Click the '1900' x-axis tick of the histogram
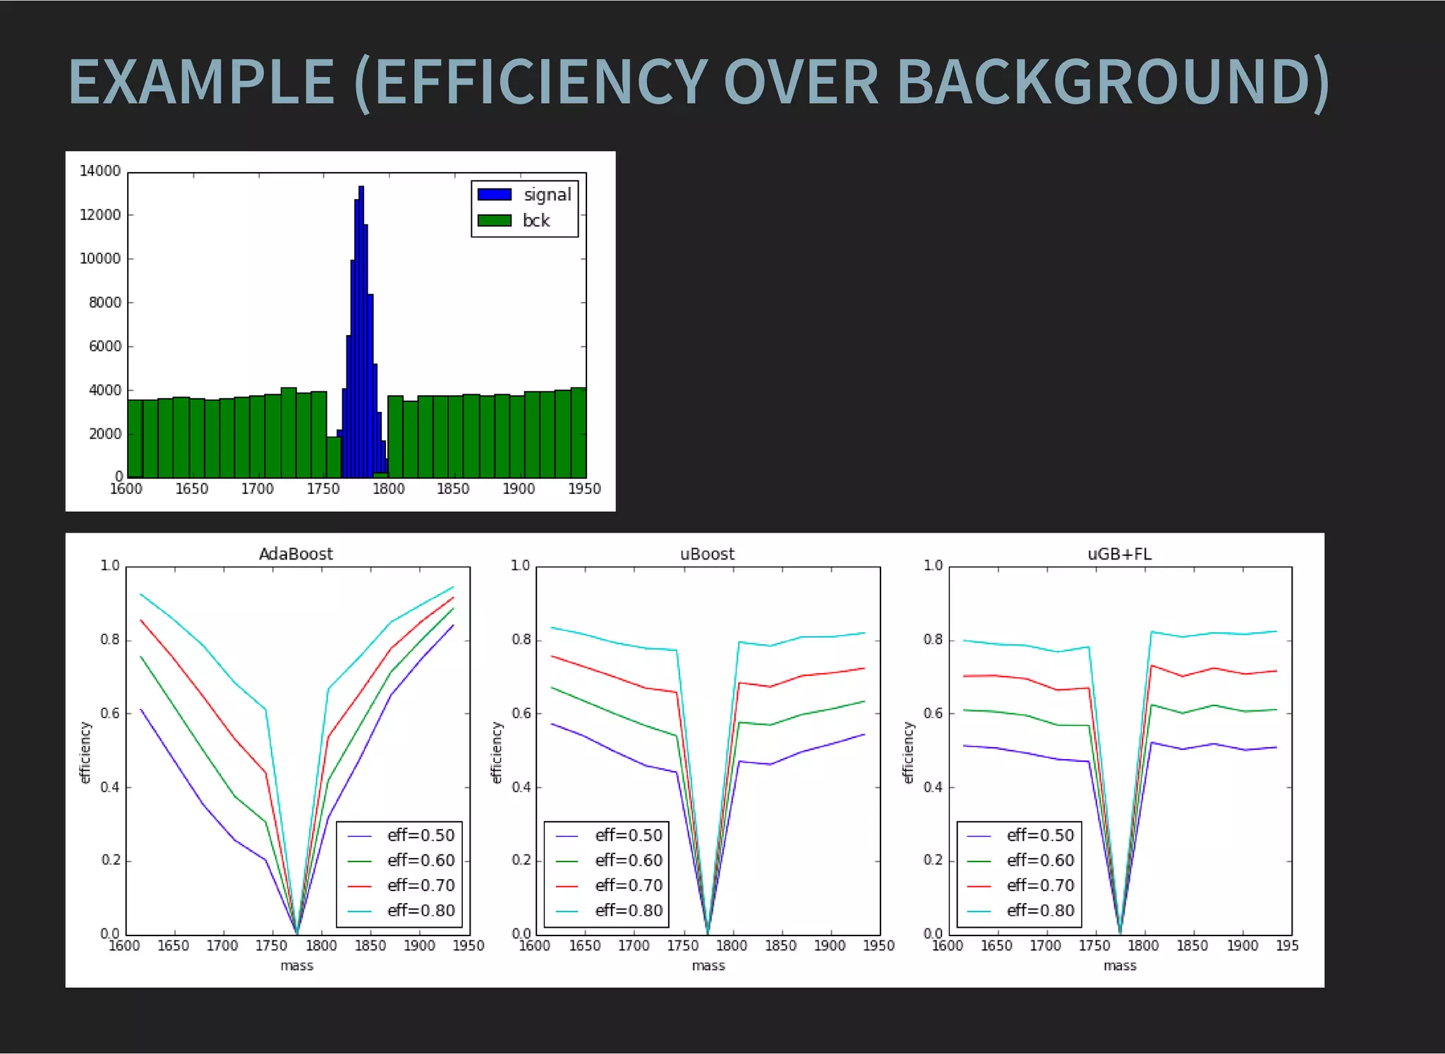 (x=519, y=489)
